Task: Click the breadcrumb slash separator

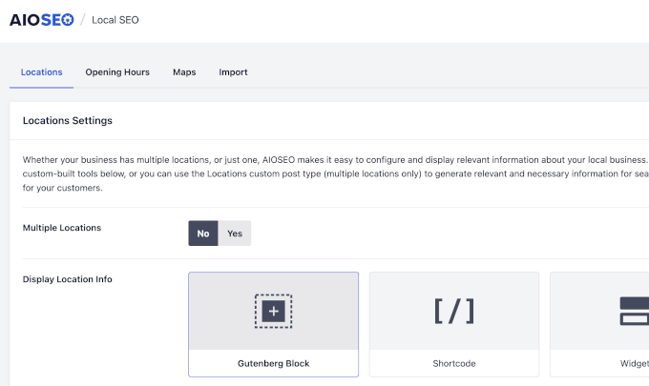Action: (83, 20)
